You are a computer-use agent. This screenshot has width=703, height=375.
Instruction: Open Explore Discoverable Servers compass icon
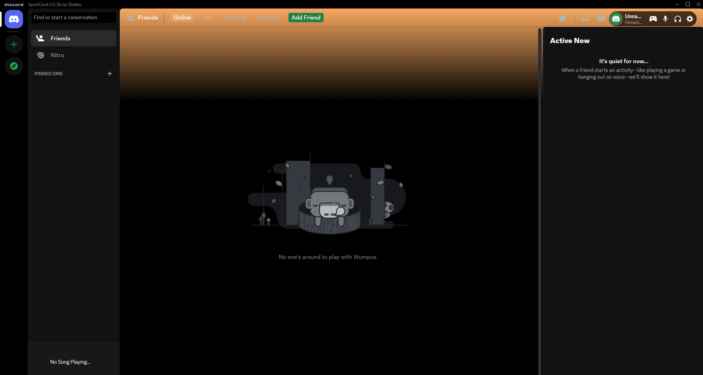pos(14,66)
